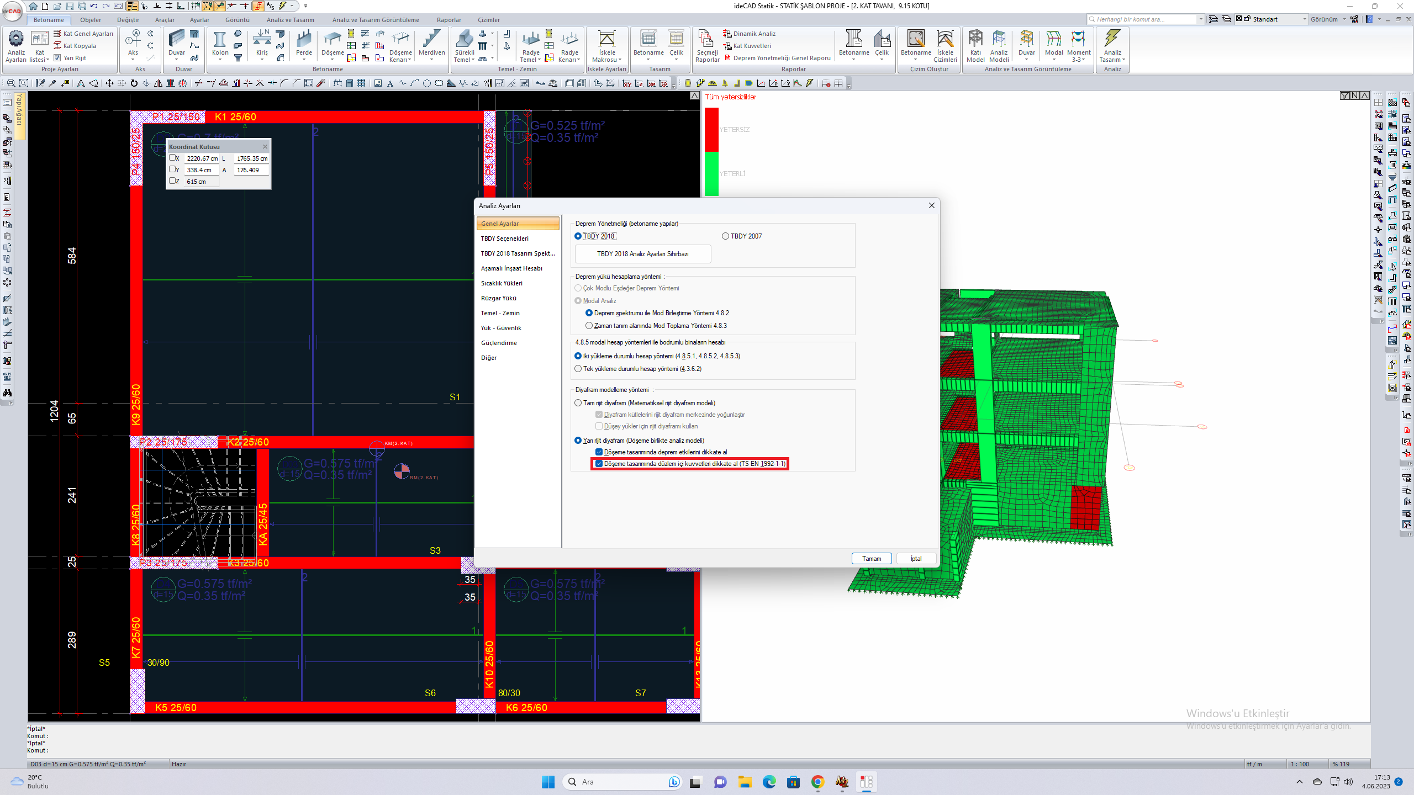1414x795 pixels.
Task: Expand the Kat listesi dropdown arrow
Action: [x=48, y=60]
